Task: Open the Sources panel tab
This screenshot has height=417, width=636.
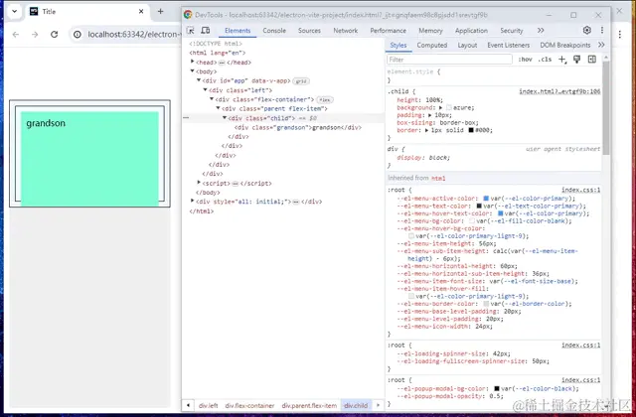Action: click(x=309, y=31)
